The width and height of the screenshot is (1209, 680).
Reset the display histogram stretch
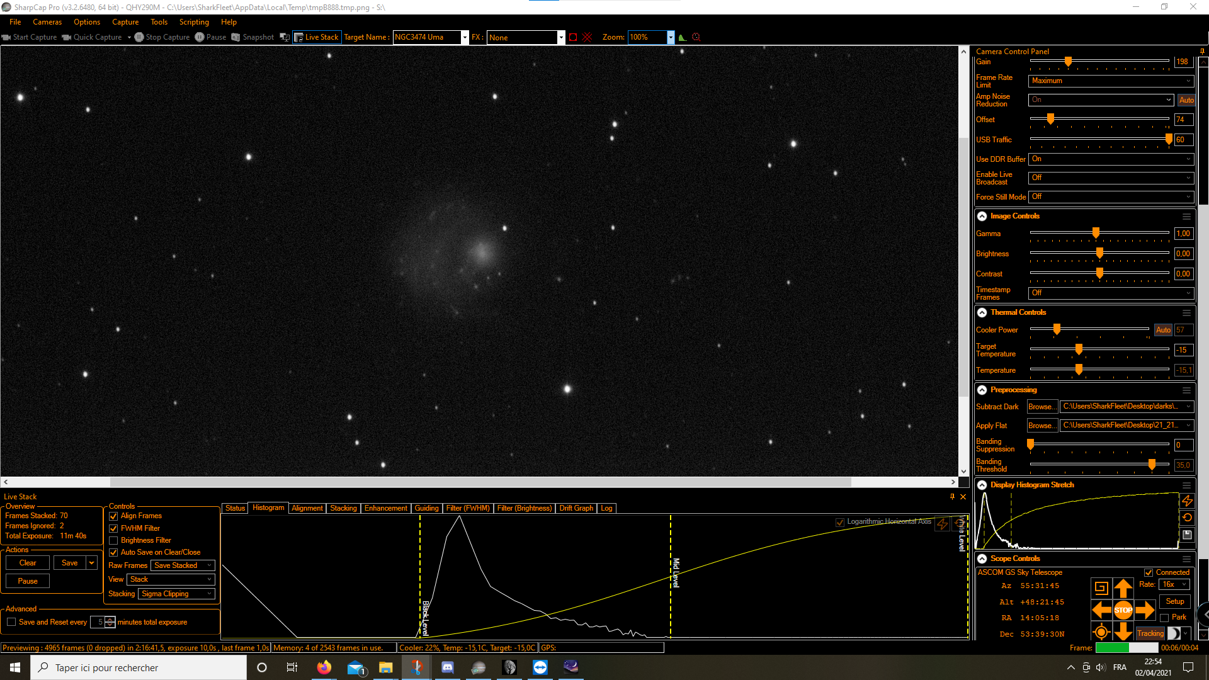click(x=1187, y=518)
